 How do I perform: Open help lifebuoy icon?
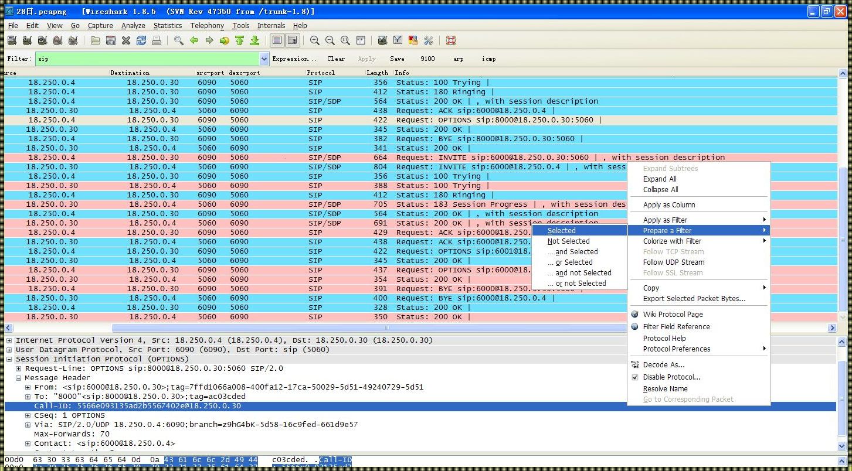coord(451,40)
